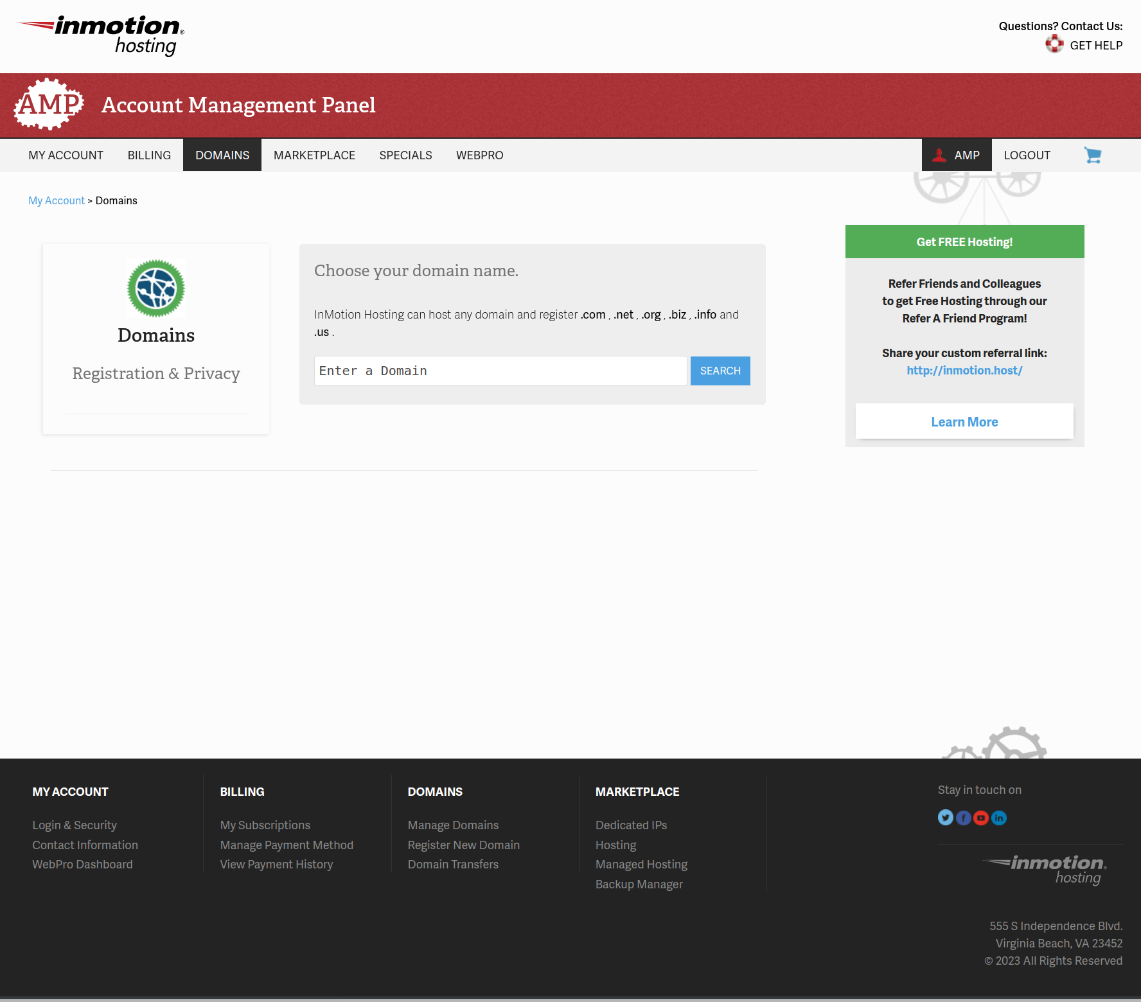Image resolution: width=1141 pixels, height=1002 pixels.
Task: Open My Subscriptions footer link
Action: click(265, 825)
